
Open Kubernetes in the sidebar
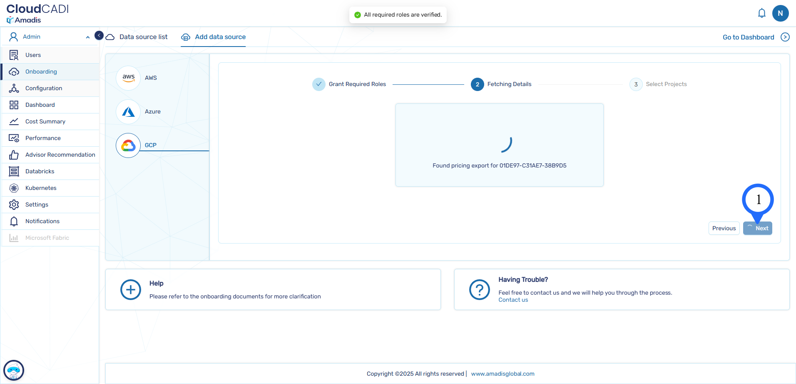[x=41, y=188]
